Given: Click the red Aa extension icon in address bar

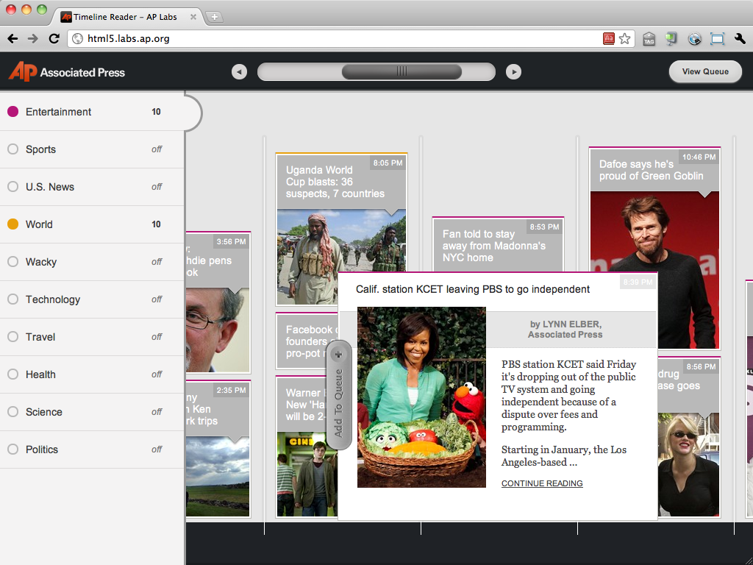Looking at the screenshot, I should coord(608,39).
